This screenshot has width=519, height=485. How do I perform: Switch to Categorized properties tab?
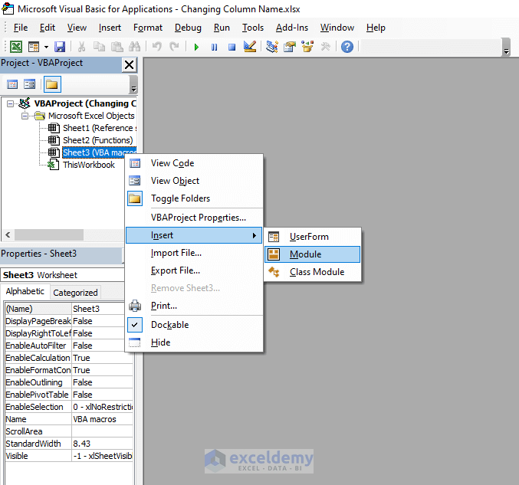(75, 293)
